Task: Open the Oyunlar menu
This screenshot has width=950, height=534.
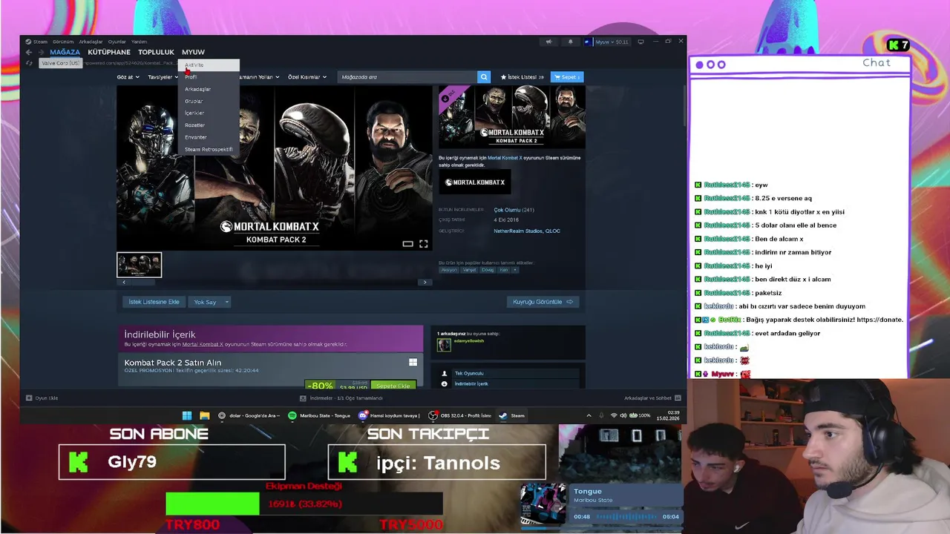Action: click(x=117, y=42)
